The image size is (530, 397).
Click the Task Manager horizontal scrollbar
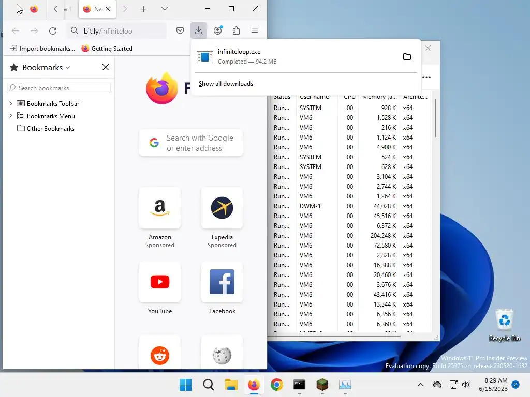click(x=335, y=337)
